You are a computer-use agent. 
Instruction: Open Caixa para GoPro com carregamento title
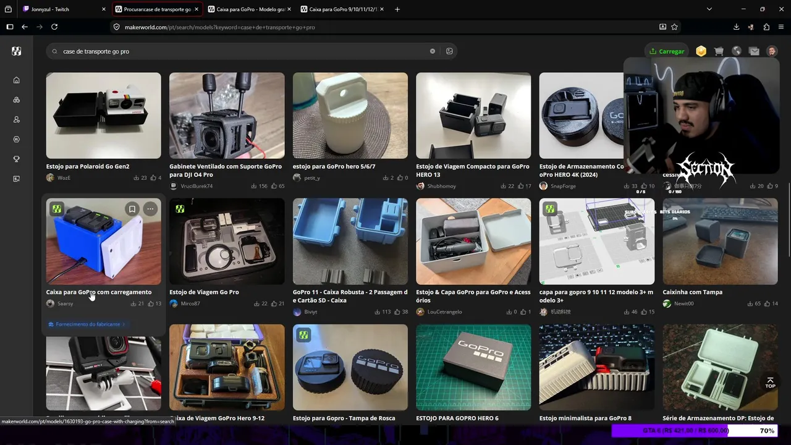click(x=99, y=292)
